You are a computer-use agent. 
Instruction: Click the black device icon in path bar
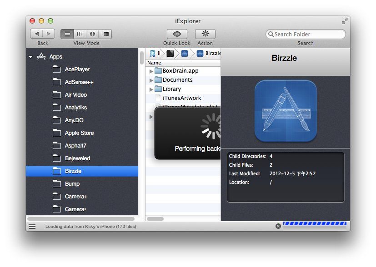tap(170, 54)
